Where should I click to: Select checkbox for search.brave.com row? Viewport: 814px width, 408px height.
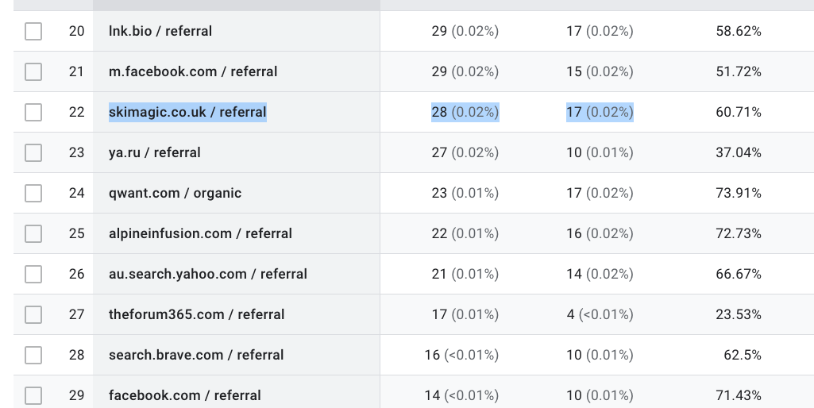tap(33, 356)
